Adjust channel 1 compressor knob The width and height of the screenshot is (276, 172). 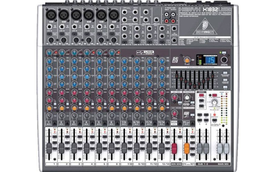(49, 53)
